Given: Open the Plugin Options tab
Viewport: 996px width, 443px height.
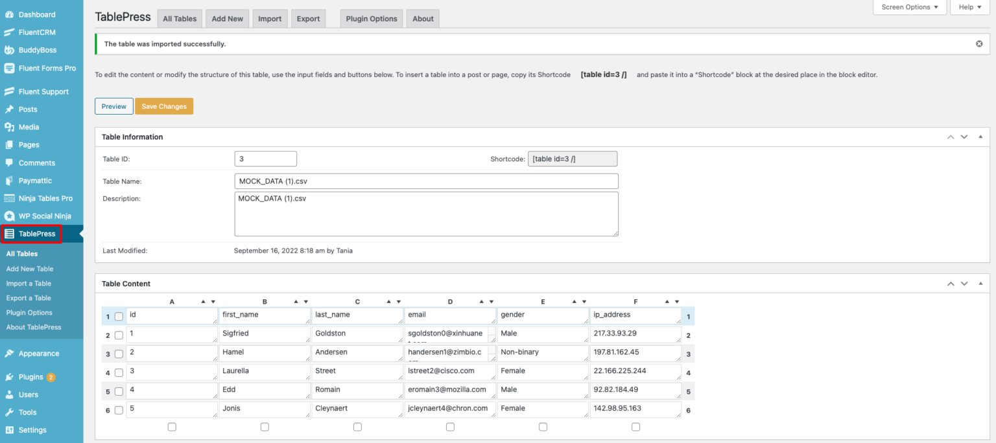Looking at the screenshot, I should [371, 18].
